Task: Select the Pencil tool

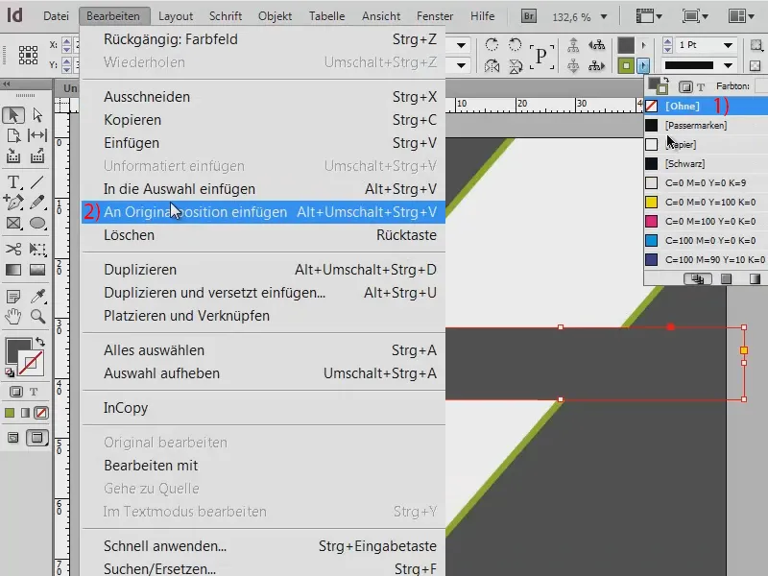Action: 37,203
